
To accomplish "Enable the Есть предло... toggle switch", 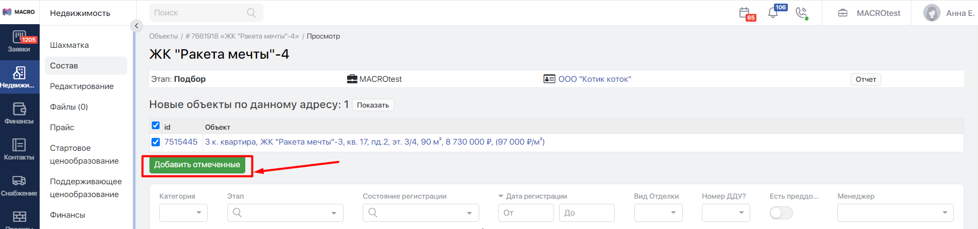I will (781, 213).
